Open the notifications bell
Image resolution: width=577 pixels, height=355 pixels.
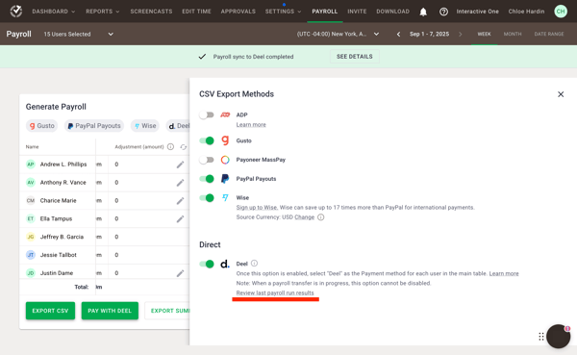(423, 12)
